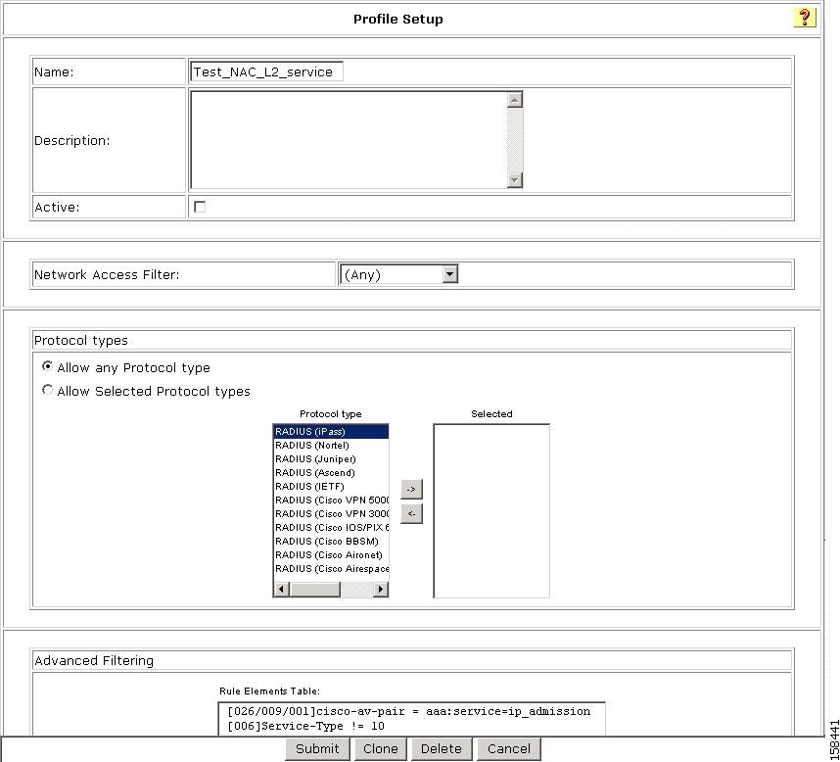Click the Description scroll-up arrow

pos(513,98)
